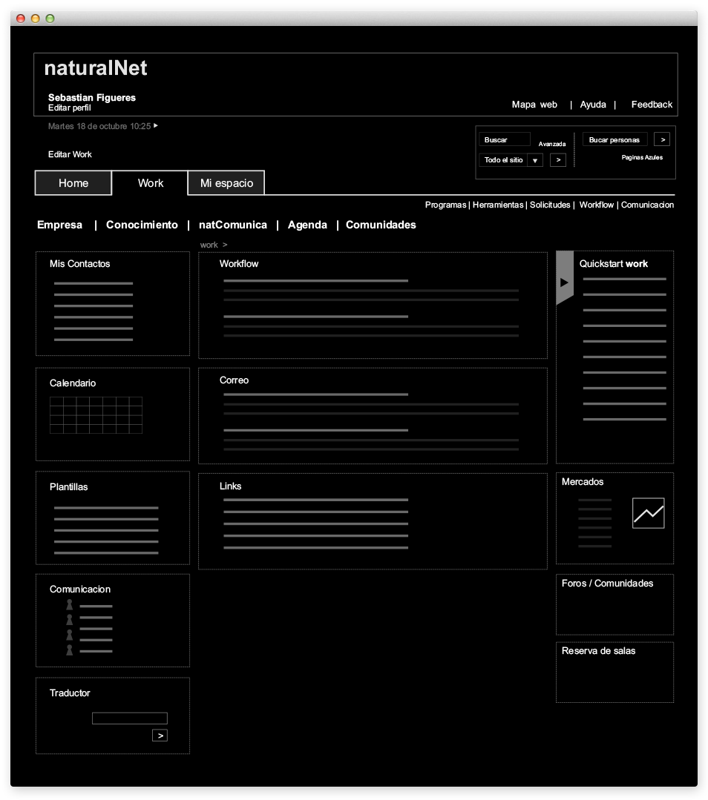Expand the date arrow next to 10:25
The image size is (708, 800).
coord(156,125)
